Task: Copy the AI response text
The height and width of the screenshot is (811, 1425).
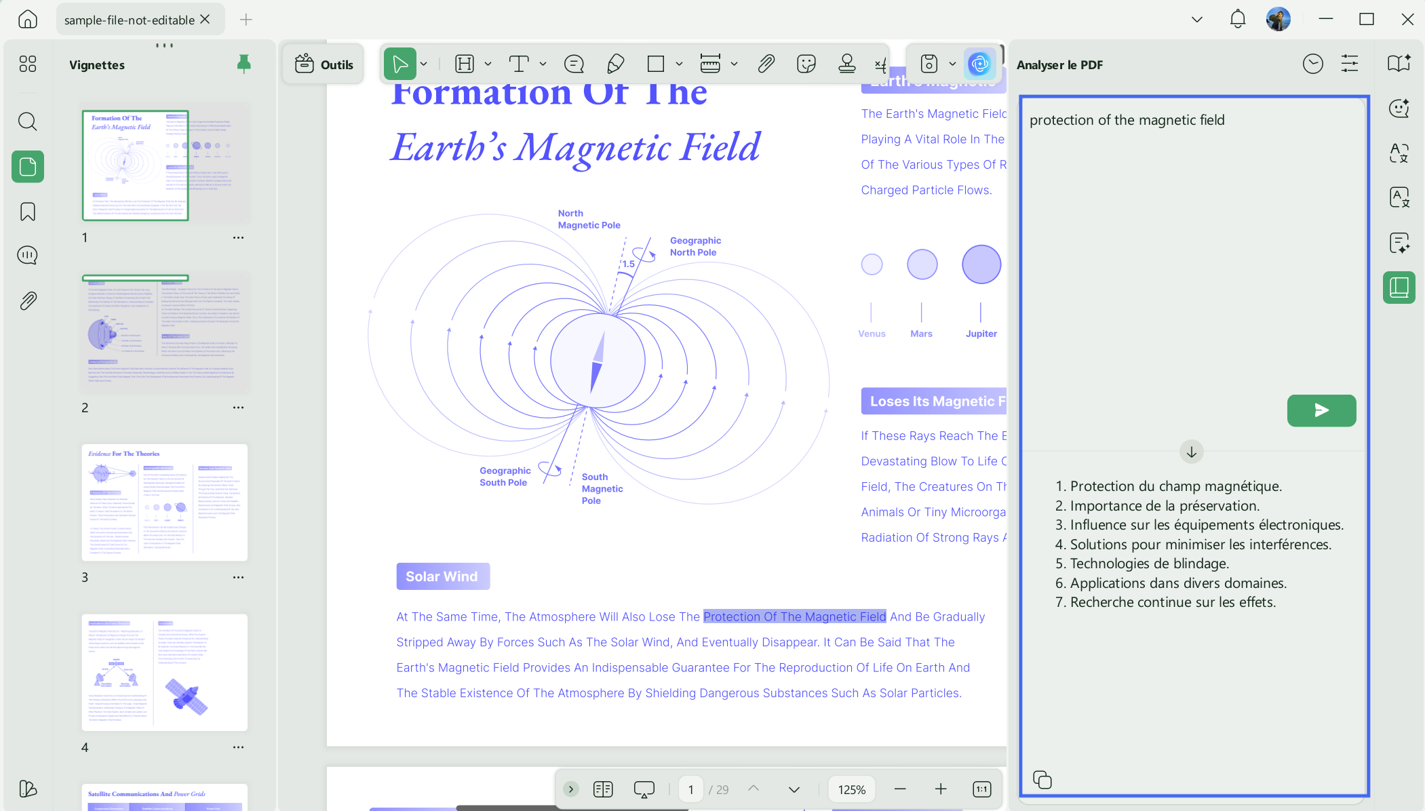Action: pyautogui.click(x=1042, y=780)
